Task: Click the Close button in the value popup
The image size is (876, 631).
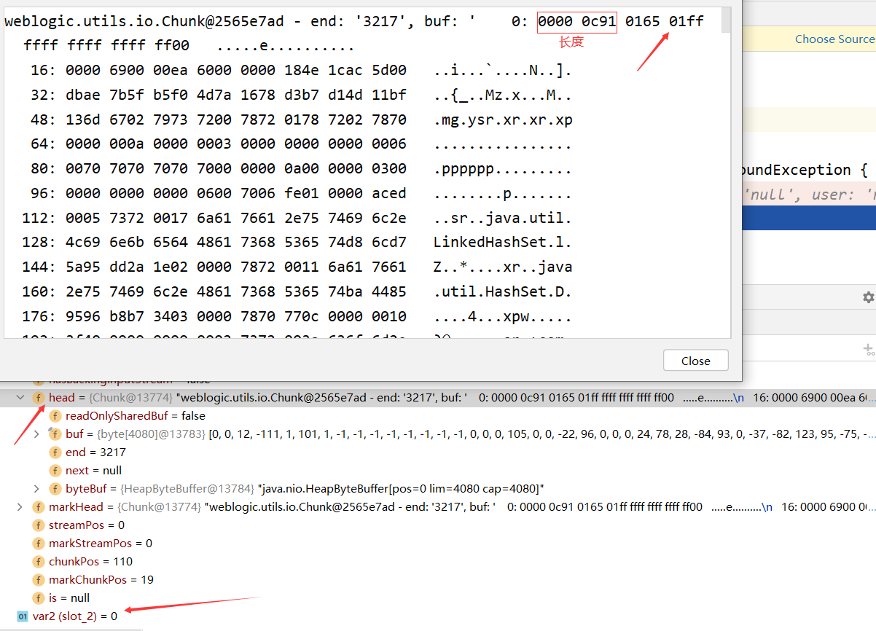Action: click(x=695, y=361)
